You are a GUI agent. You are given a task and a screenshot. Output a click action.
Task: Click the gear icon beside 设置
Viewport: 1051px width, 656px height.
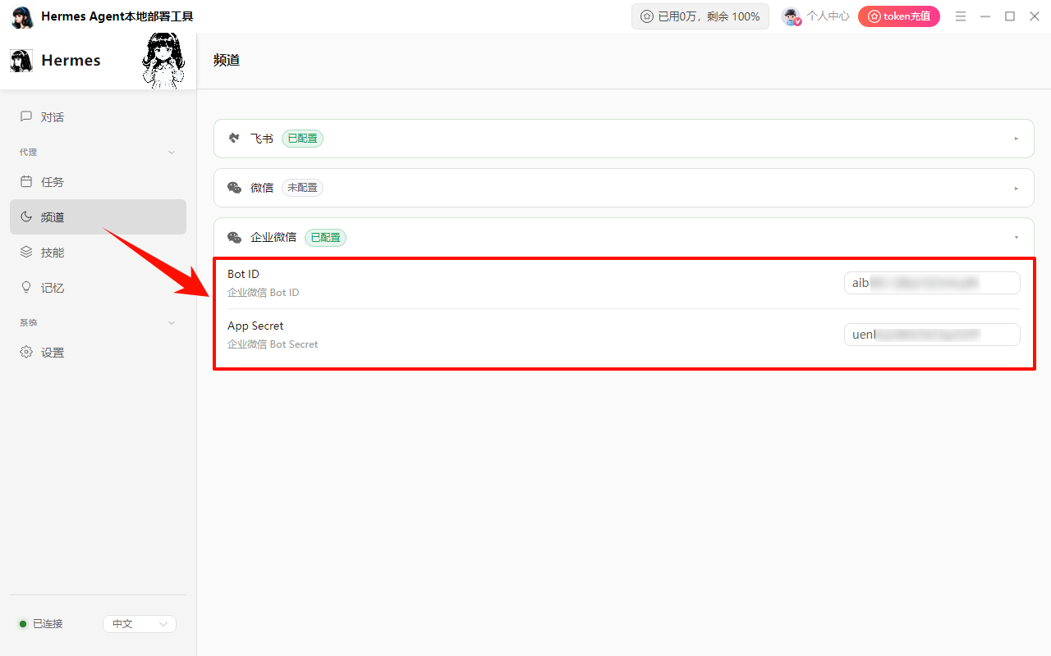pyautogui.click(x=26, y=353)
